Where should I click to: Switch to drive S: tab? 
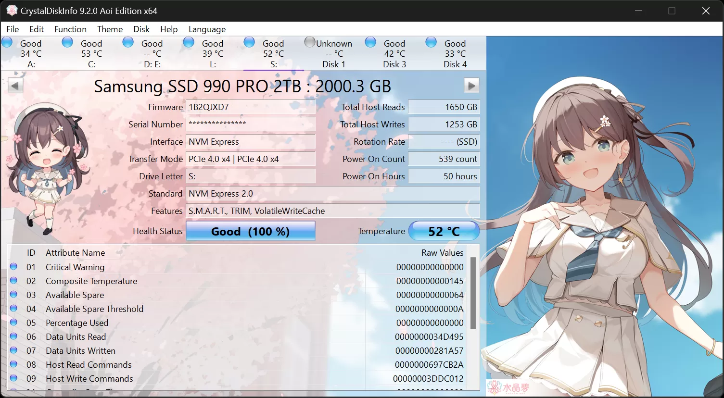274,53
